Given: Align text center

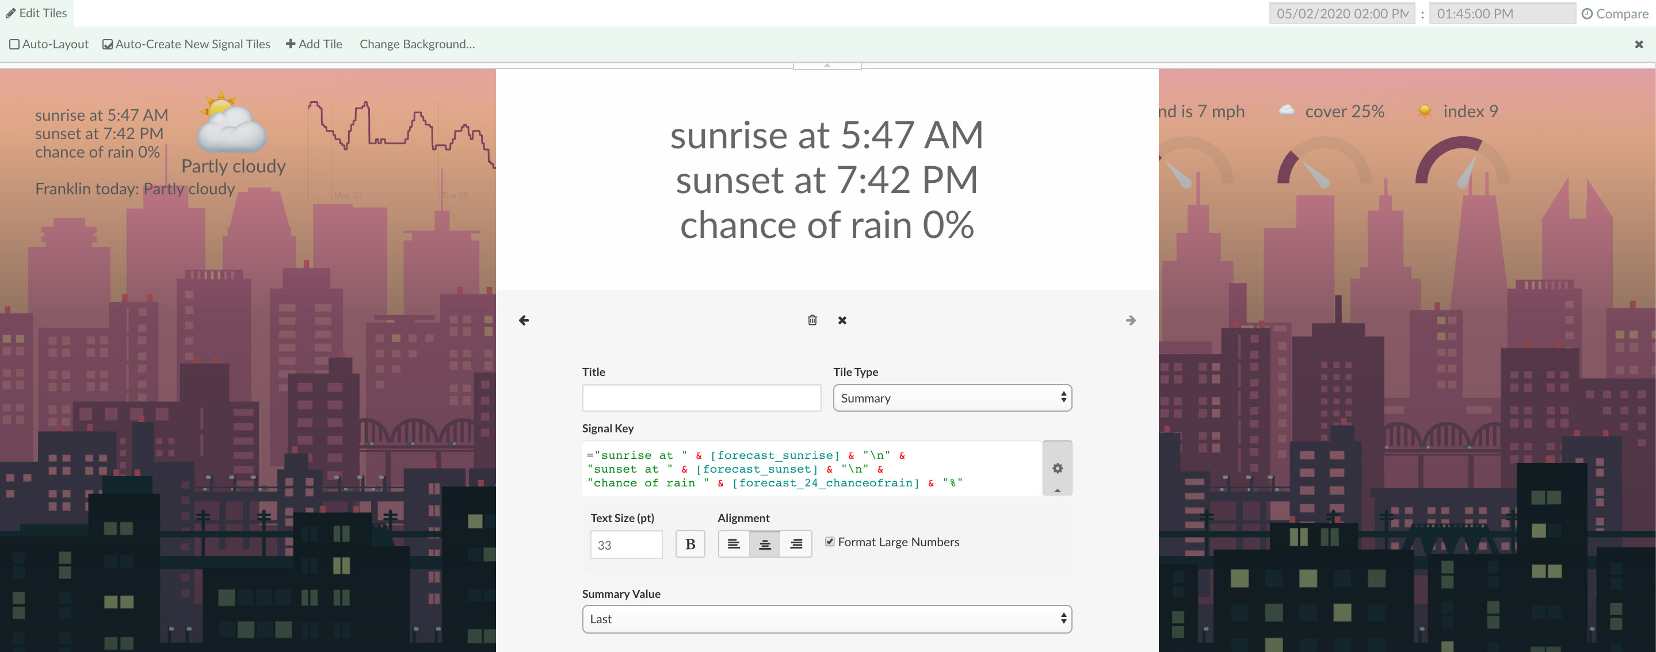Looking at the screenshot, I should [x=764, y=544].
